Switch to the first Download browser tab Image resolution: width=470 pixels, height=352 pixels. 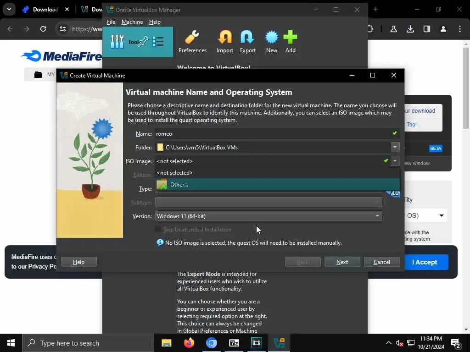[45, 9]
